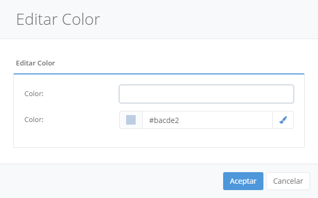Click the white Cancelar button

[x=288, y=181]
